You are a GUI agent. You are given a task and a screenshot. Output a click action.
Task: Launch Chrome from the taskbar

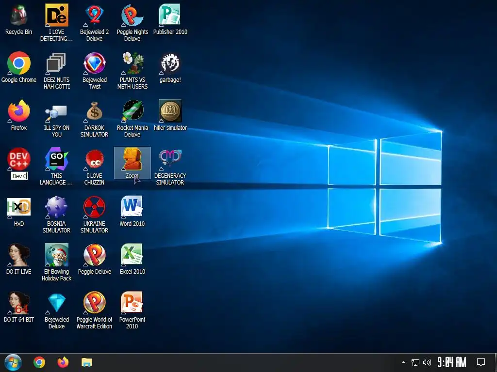pyautogui.click(x=39, y=362)
